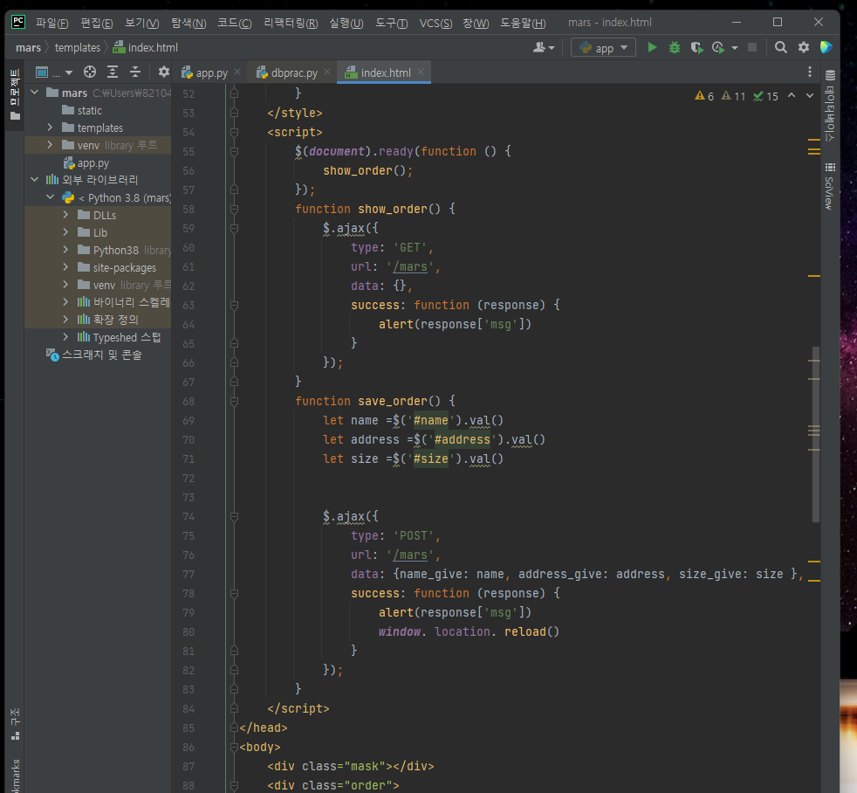The image size is (857, 793).
Task: Click index.html breadcrumb in navigation bar
Action: click(146, 47)
